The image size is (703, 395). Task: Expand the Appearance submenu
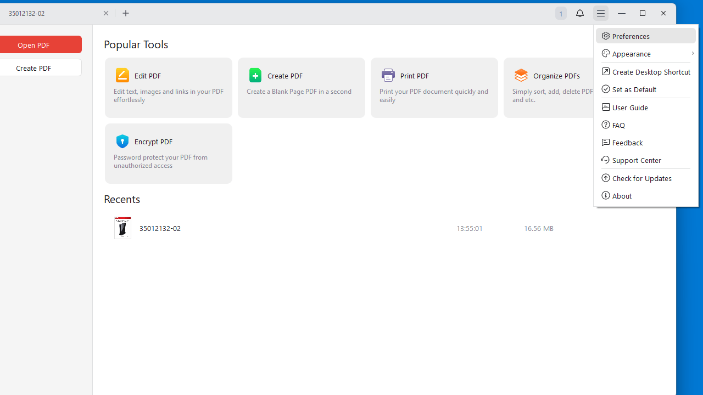click(x=645, y=54)
